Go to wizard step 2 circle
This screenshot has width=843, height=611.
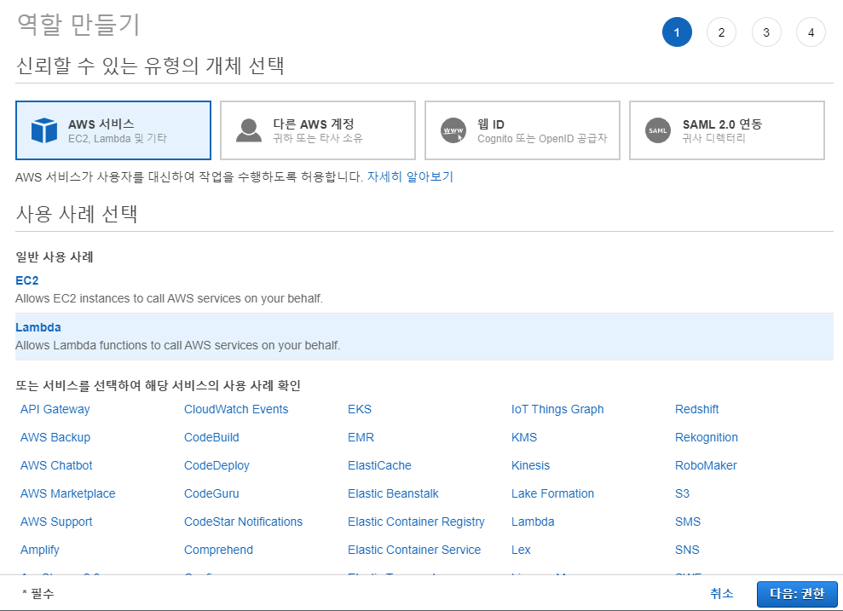point(721,32)
